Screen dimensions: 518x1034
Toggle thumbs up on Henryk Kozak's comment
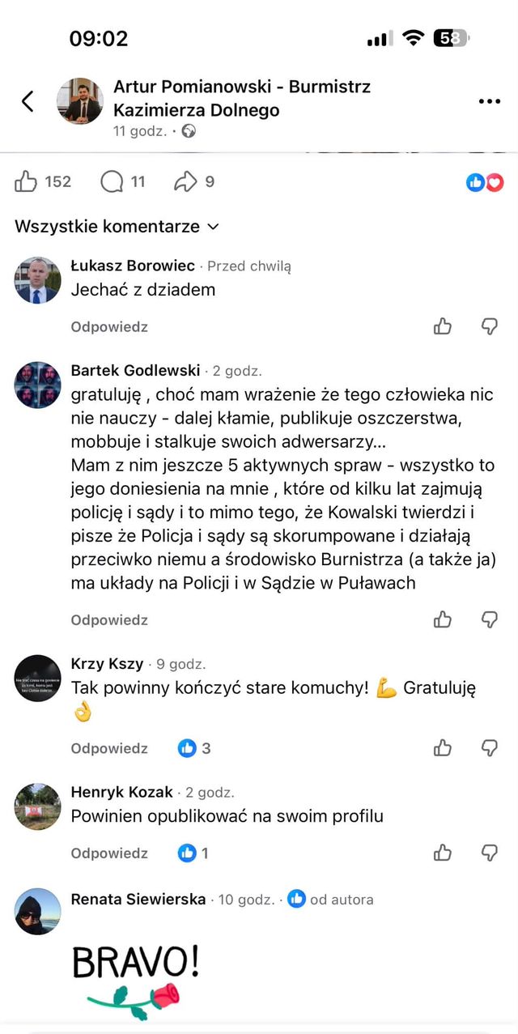pos(443,852)
